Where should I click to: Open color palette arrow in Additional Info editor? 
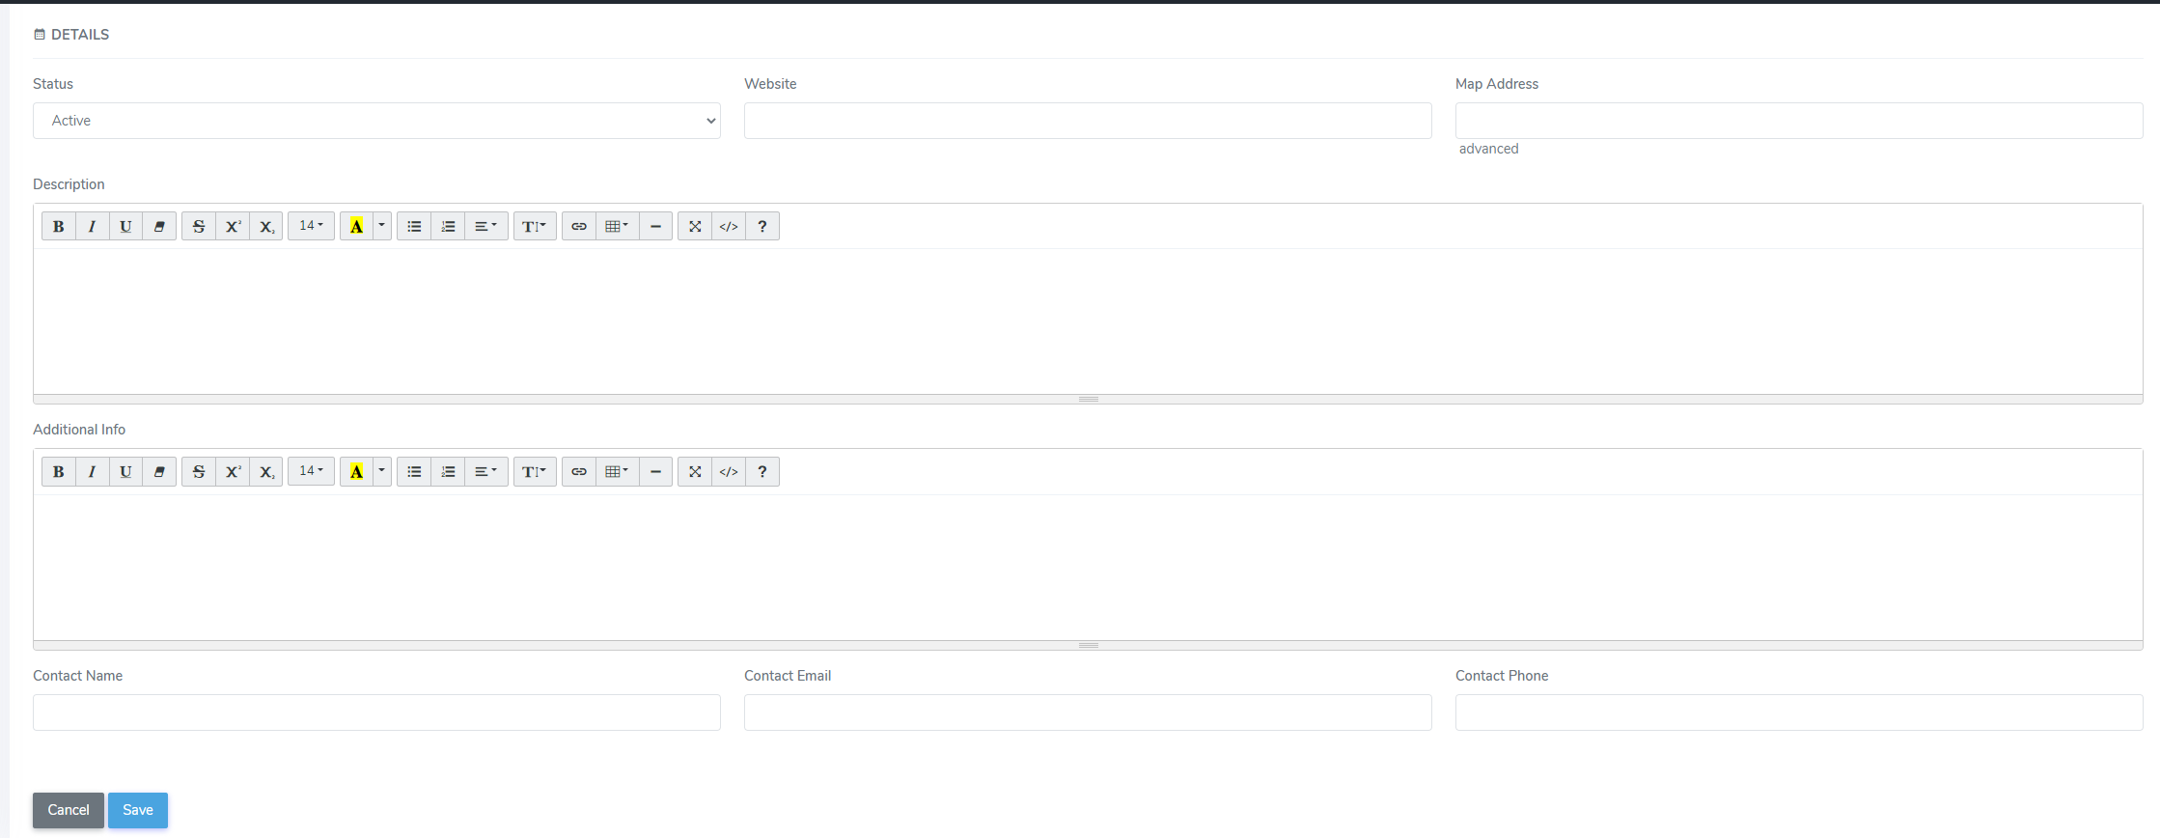pos(382,471)
